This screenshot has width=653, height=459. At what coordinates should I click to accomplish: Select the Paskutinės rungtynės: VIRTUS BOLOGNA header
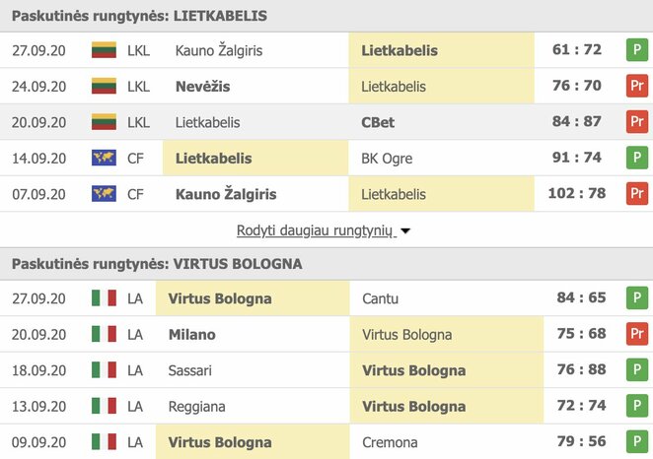[x=157, y=264]
